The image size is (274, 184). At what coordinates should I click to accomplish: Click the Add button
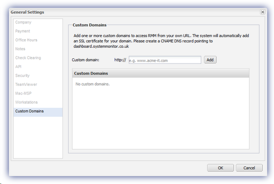tap(210, 60)
